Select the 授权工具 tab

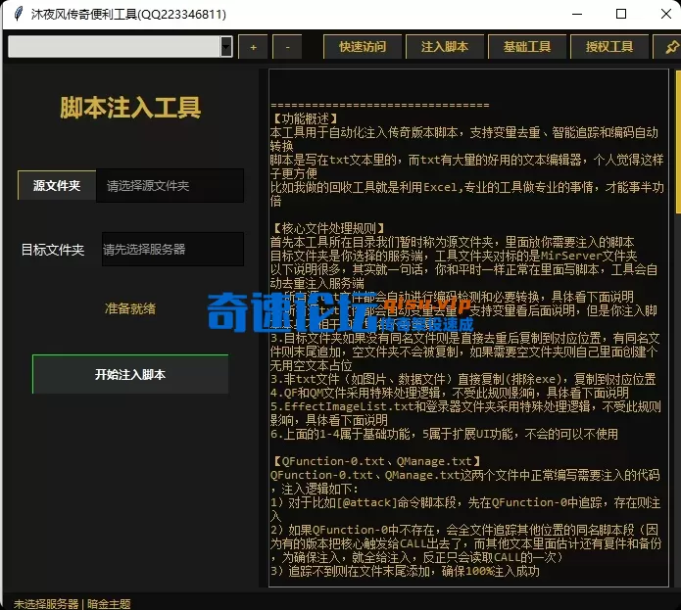coord(609,47)
